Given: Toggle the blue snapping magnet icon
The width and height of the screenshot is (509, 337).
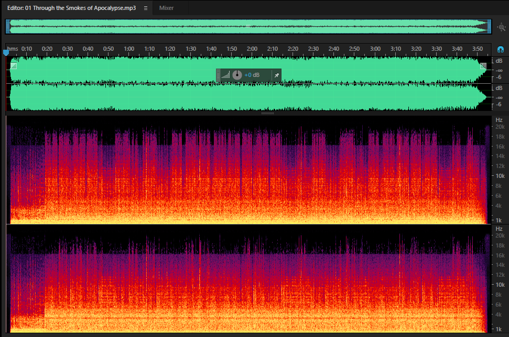Looking at the screenshot, I should 501,49.
